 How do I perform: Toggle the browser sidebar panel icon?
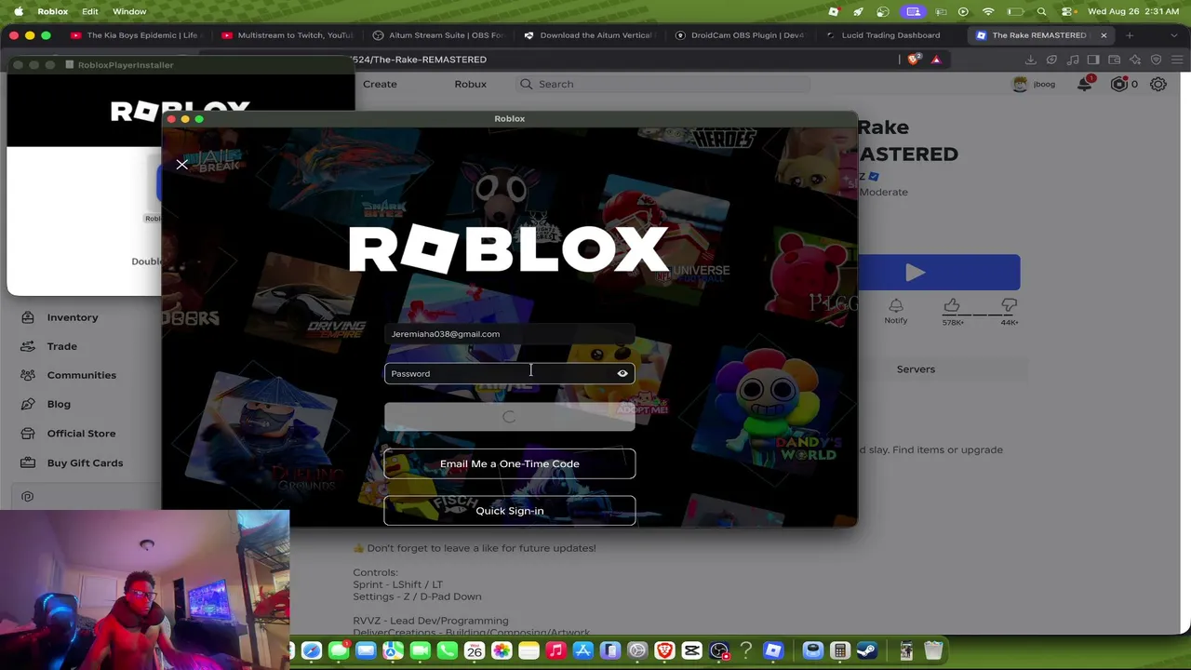[x=1093, y=60]
